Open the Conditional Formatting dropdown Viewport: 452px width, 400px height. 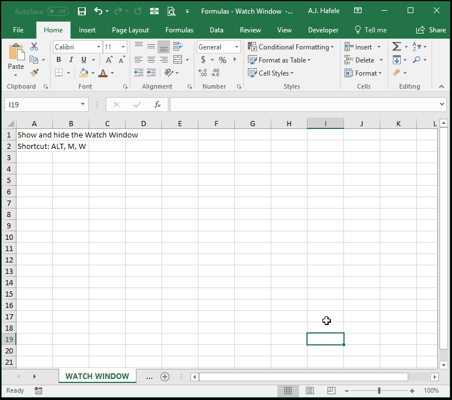tap(291, 47)
